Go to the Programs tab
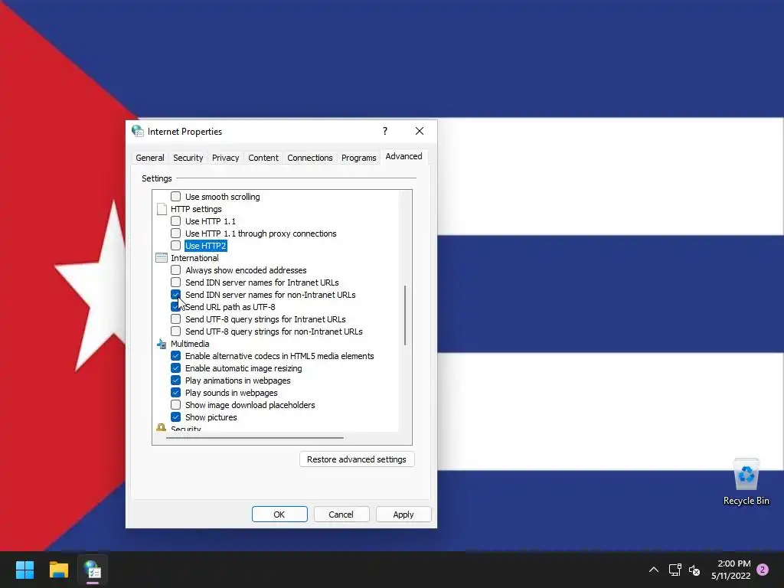The height and width of the screenshot is (588, 784). (x=359, y=158)
